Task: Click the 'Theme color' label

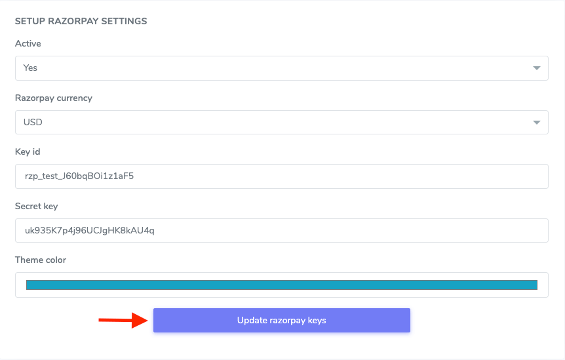Action: click(41, 260)
